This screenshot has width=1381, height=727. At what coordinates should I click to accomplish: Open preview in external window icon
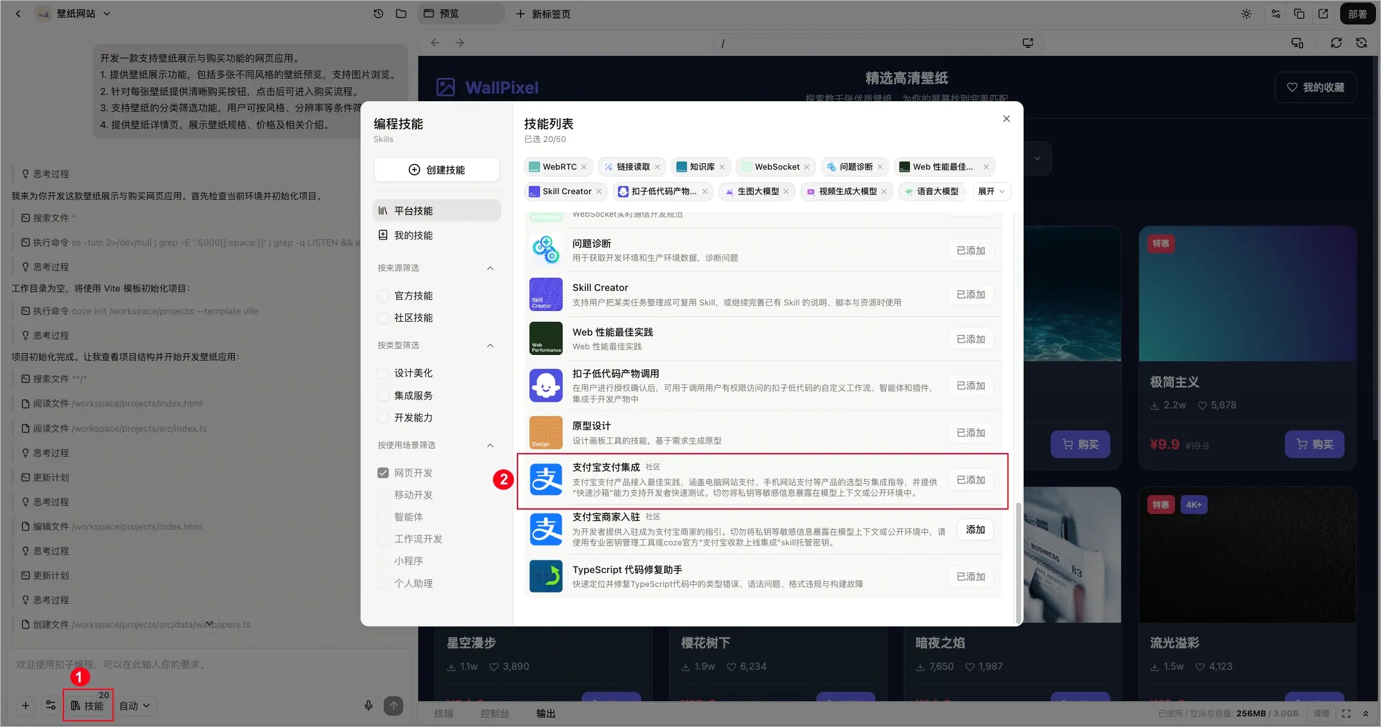click(x=1323, y=14)
